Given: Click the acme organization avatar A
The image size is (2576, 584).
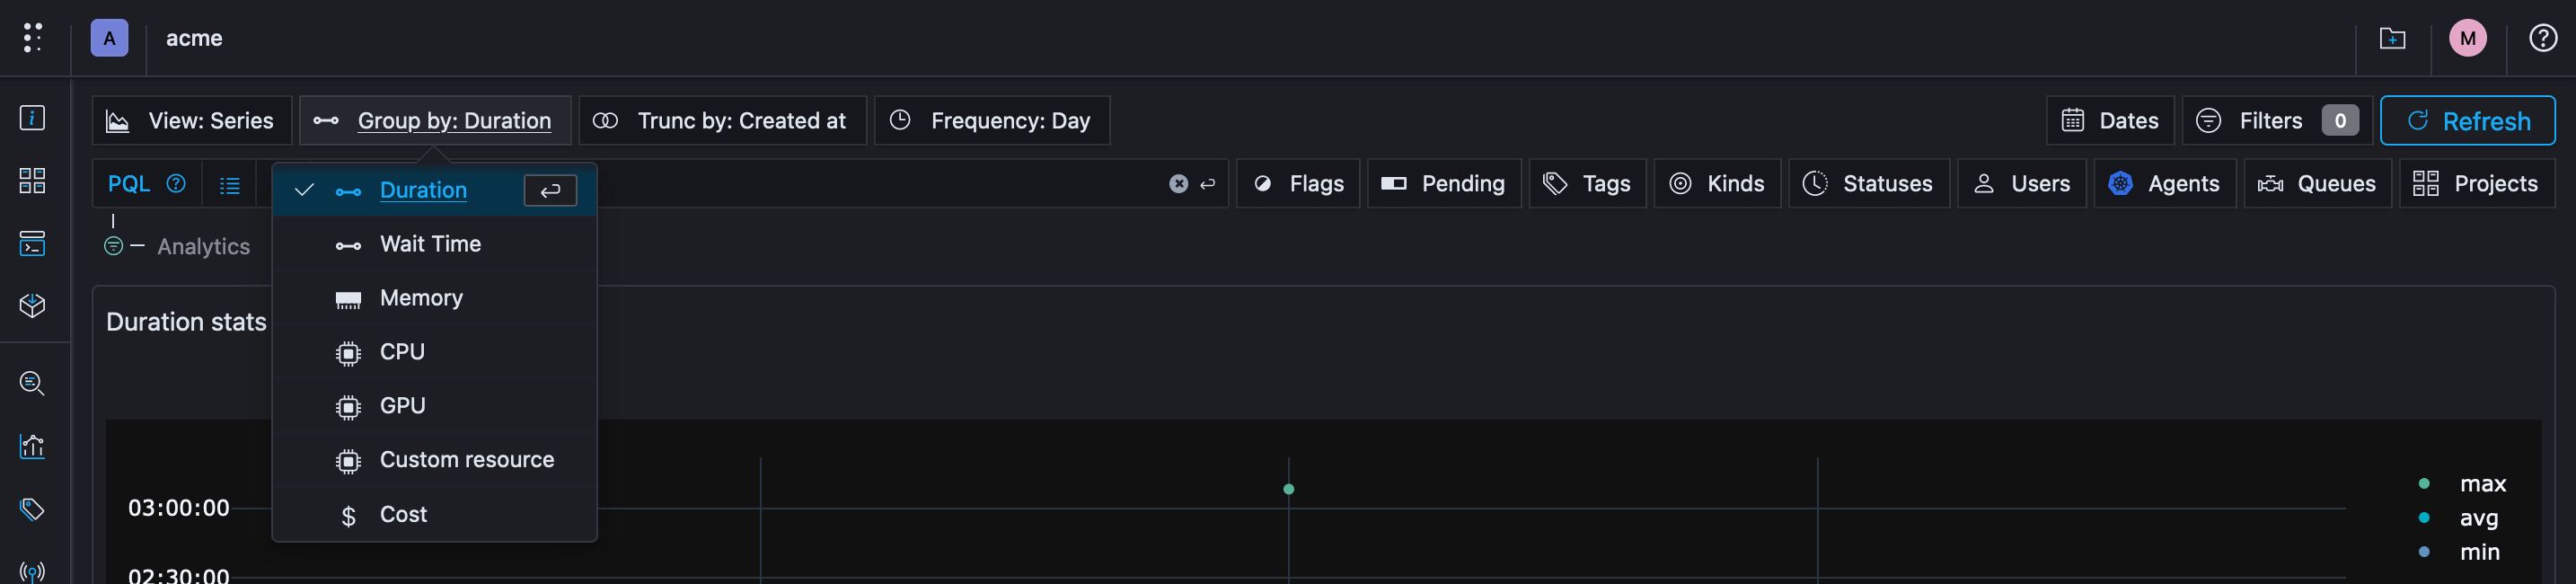Looking at the screenshot, I should tap(109, 38).
